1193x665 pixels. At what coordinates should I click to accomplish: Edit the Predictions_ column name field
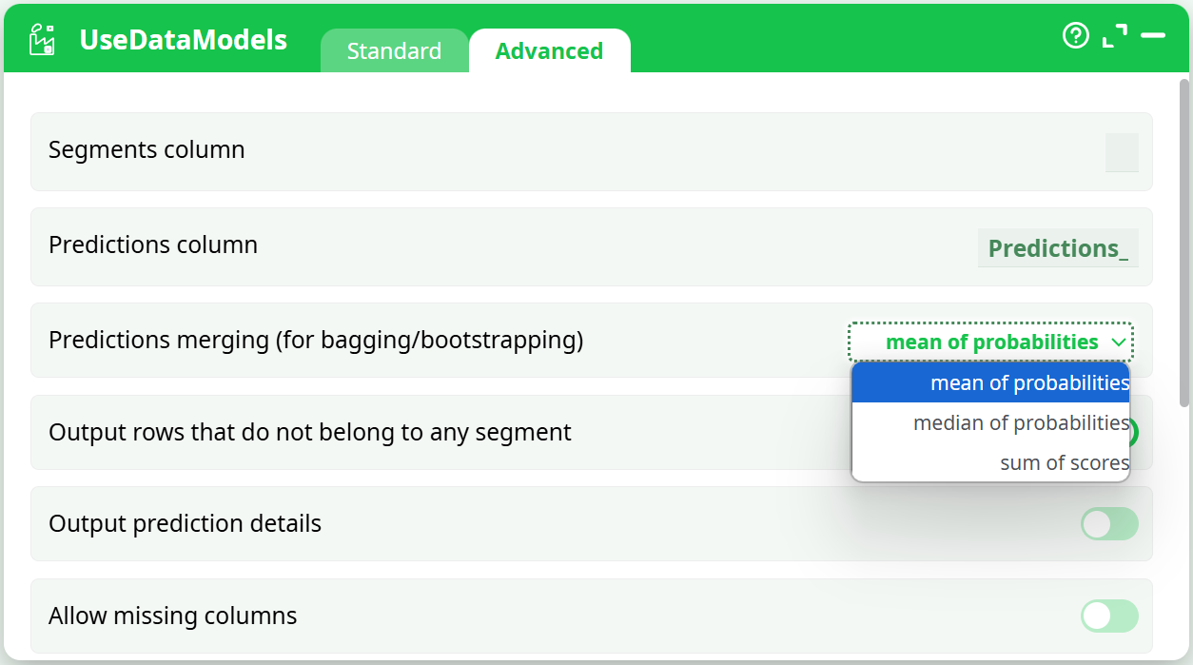coord(1058,248)
